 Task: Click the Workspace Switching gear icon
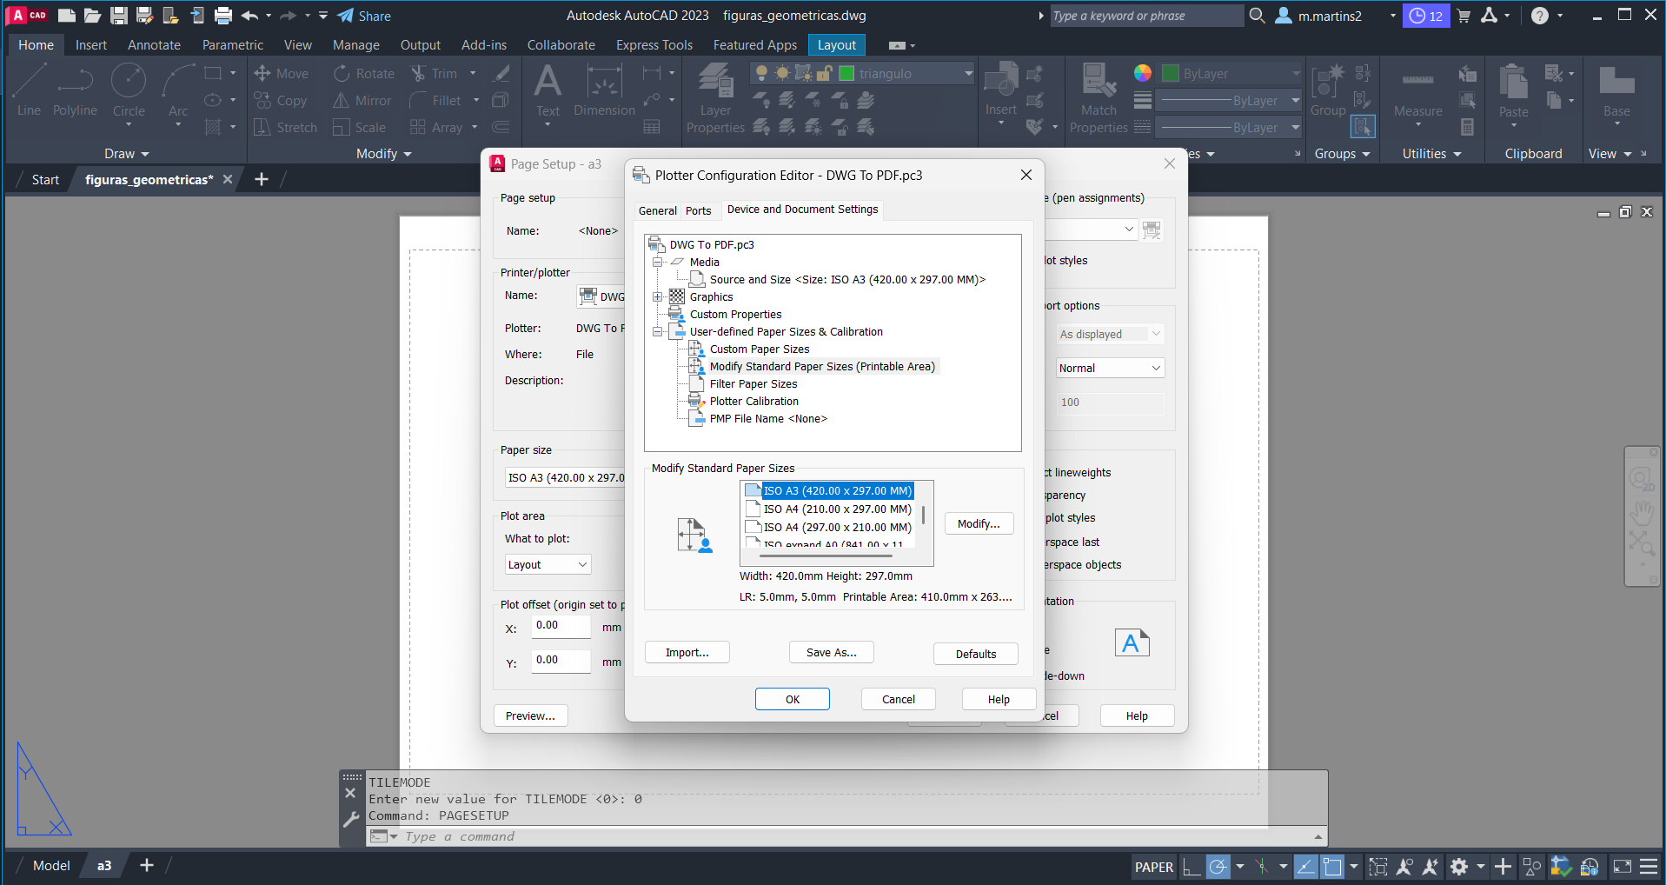point(1459,867)
